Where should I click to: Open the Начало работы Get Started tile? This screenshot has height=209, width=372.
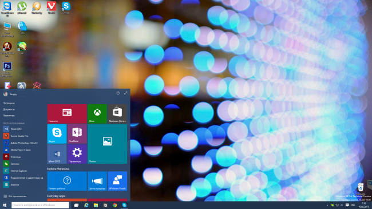(67, 181)
